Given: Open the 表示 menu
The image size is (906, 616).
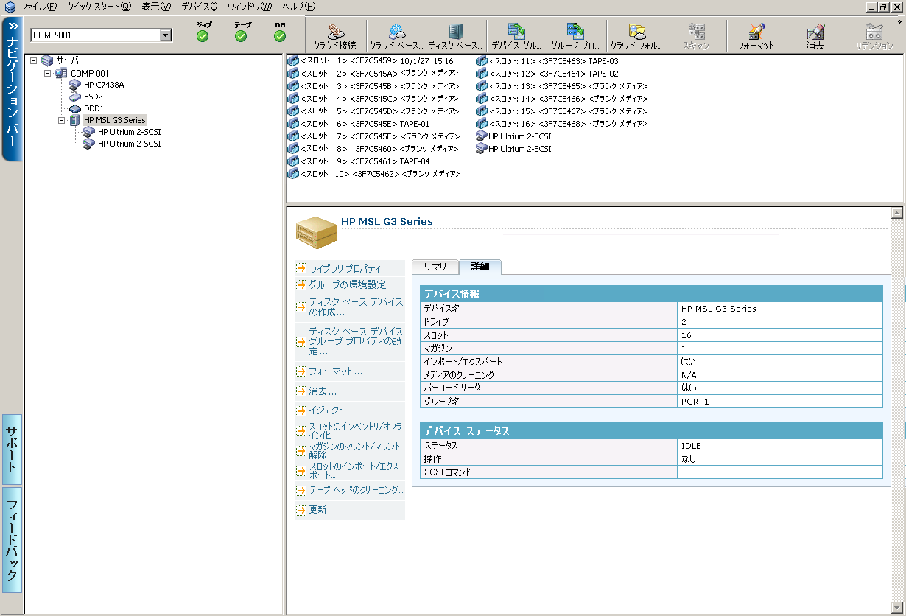Looking at the screenshot, I should tap(156, 7).
